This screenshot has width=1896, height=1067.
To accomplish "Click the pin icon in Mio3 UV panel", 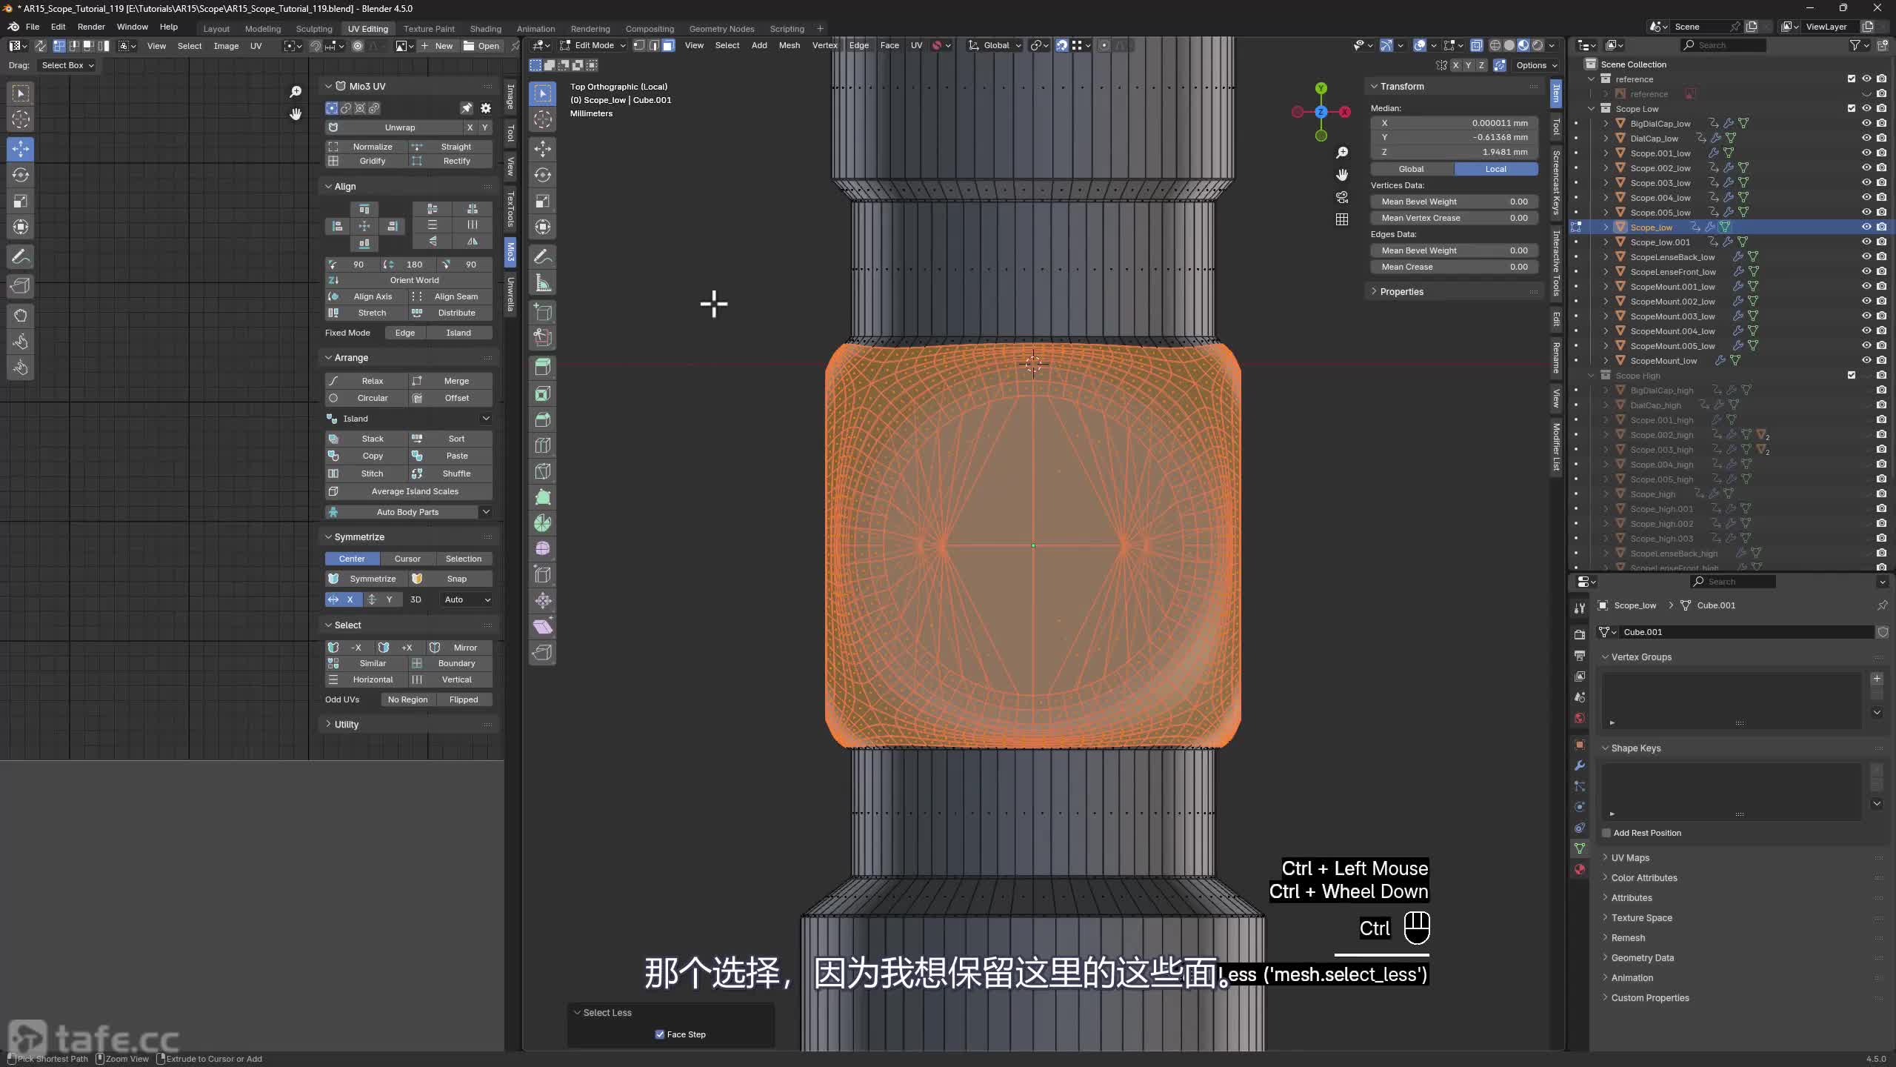I will tap(467, 108).
